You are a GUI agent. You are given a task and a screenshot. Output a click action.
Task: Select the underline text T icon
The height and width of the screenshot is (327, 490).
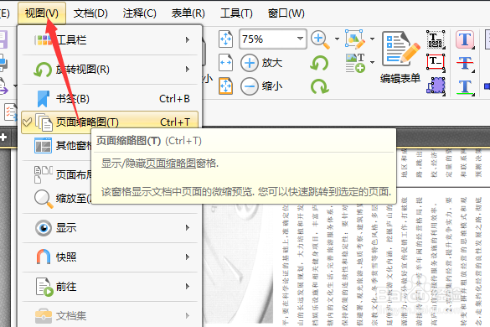pos(465,86)
